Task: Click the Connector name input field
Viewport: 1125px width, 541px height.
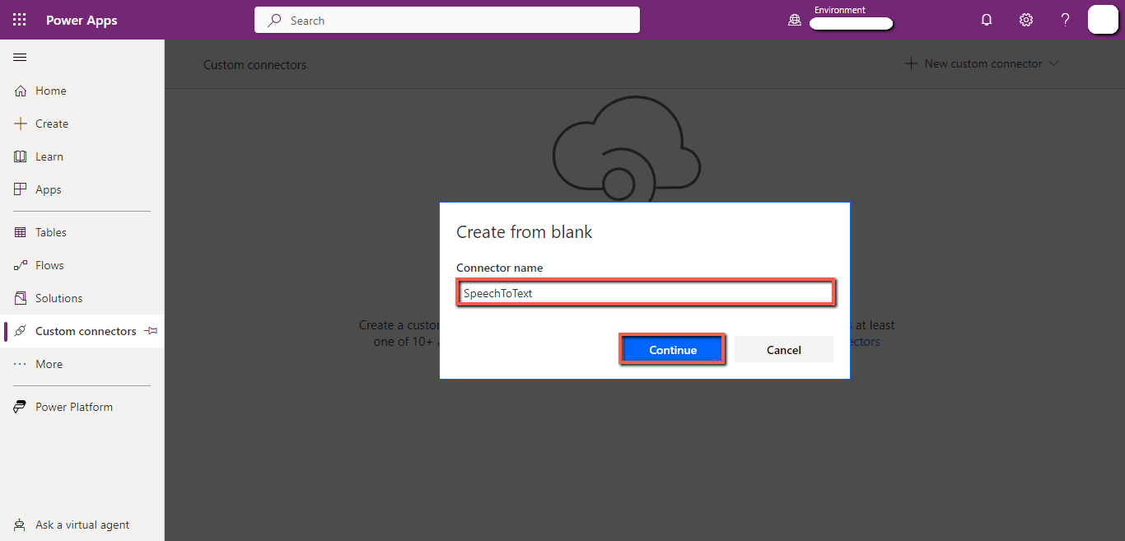Action: [647, 293]
